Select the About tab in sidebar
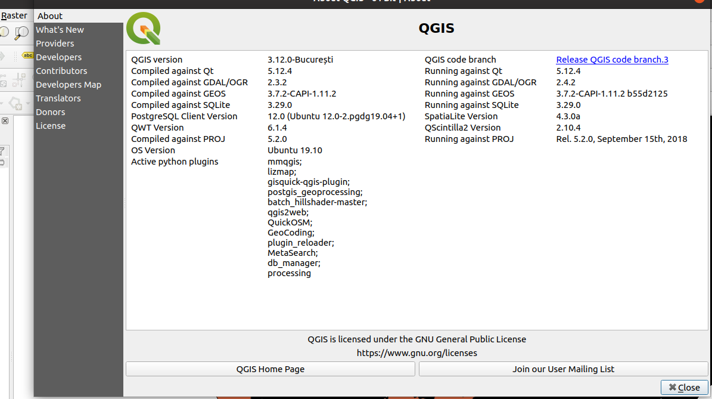 pyautogui.click(x=78, y=16)
